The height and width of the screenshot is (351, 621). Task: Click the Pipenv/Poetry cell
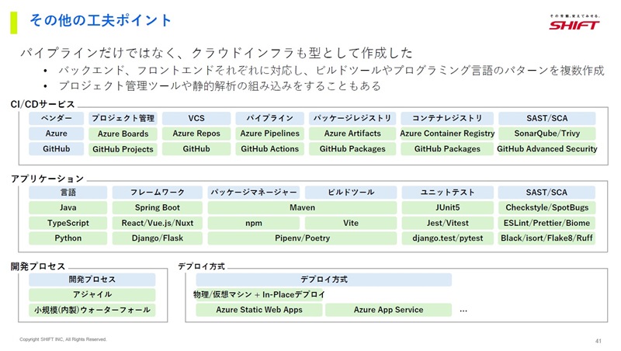click(302, 238)
